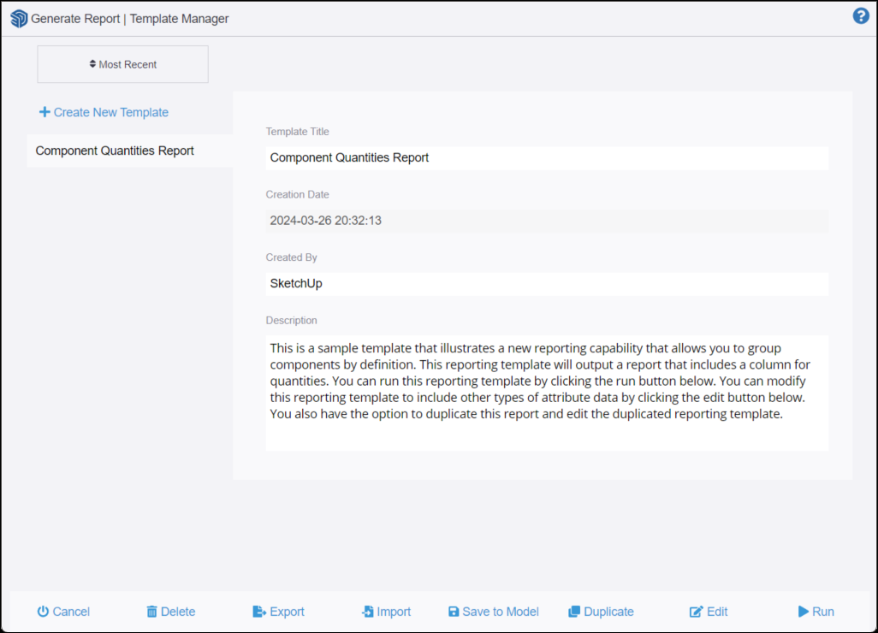Click the Duplicate button label
Viewport: 878px width, 633px height.
608,612
